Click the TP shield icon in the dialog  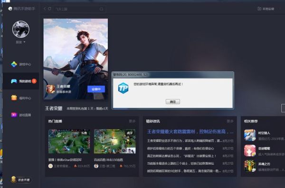pyautogui.click(x=123, y=88)
